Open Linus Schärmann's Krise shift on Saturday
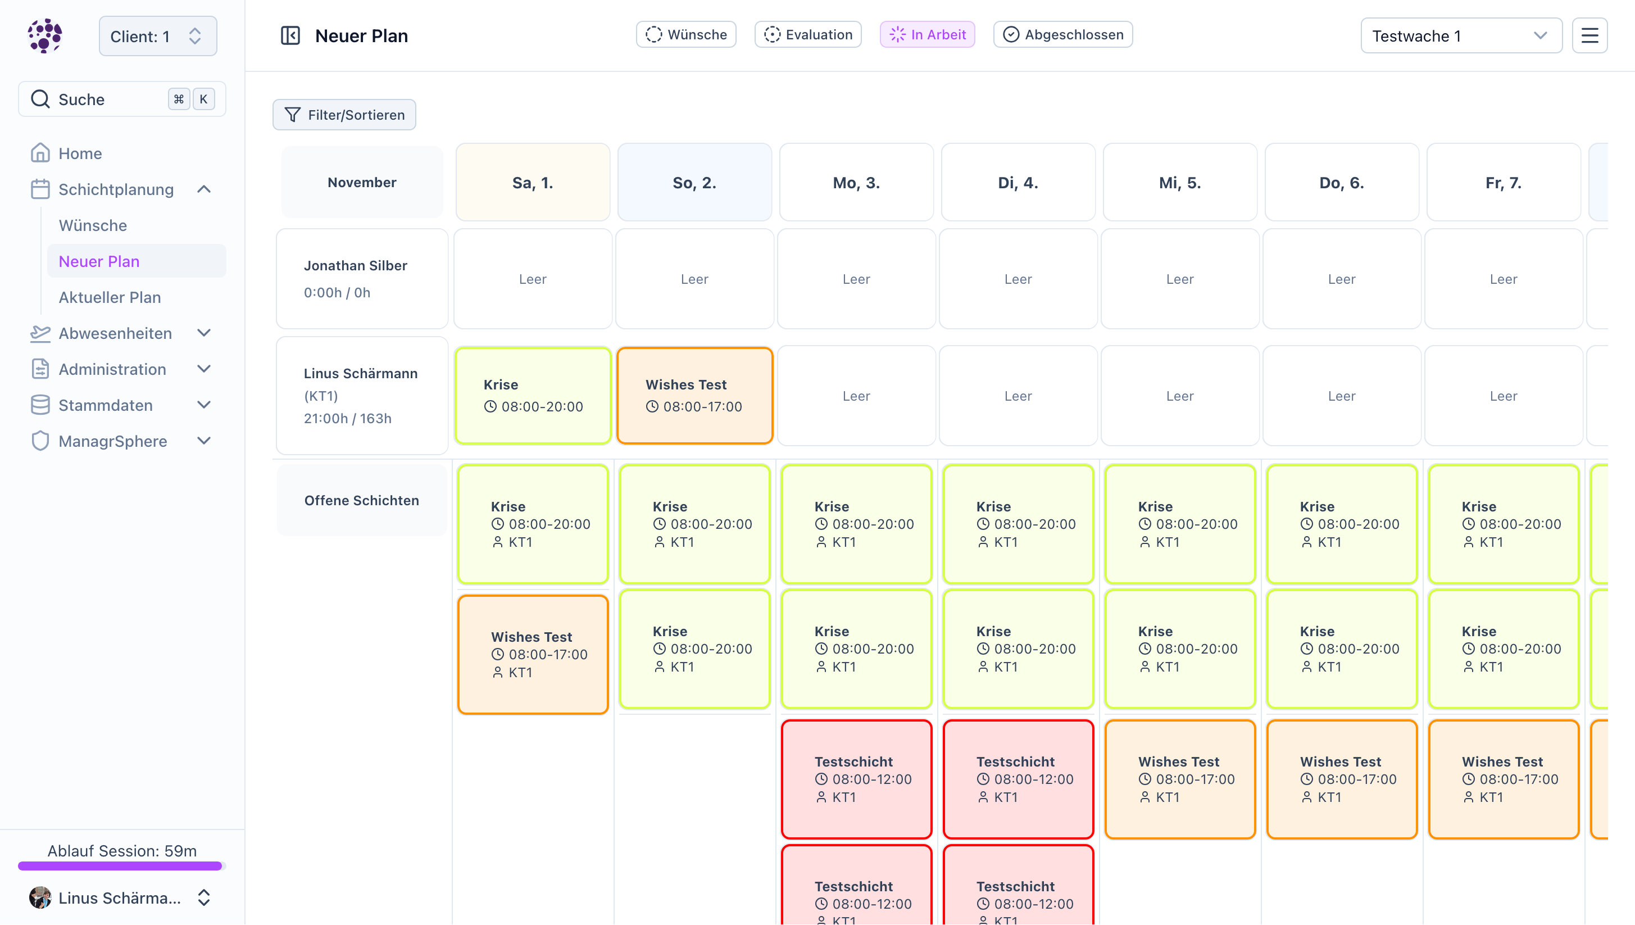Viewport: 1635px width, 925px height. pos(532,395)
